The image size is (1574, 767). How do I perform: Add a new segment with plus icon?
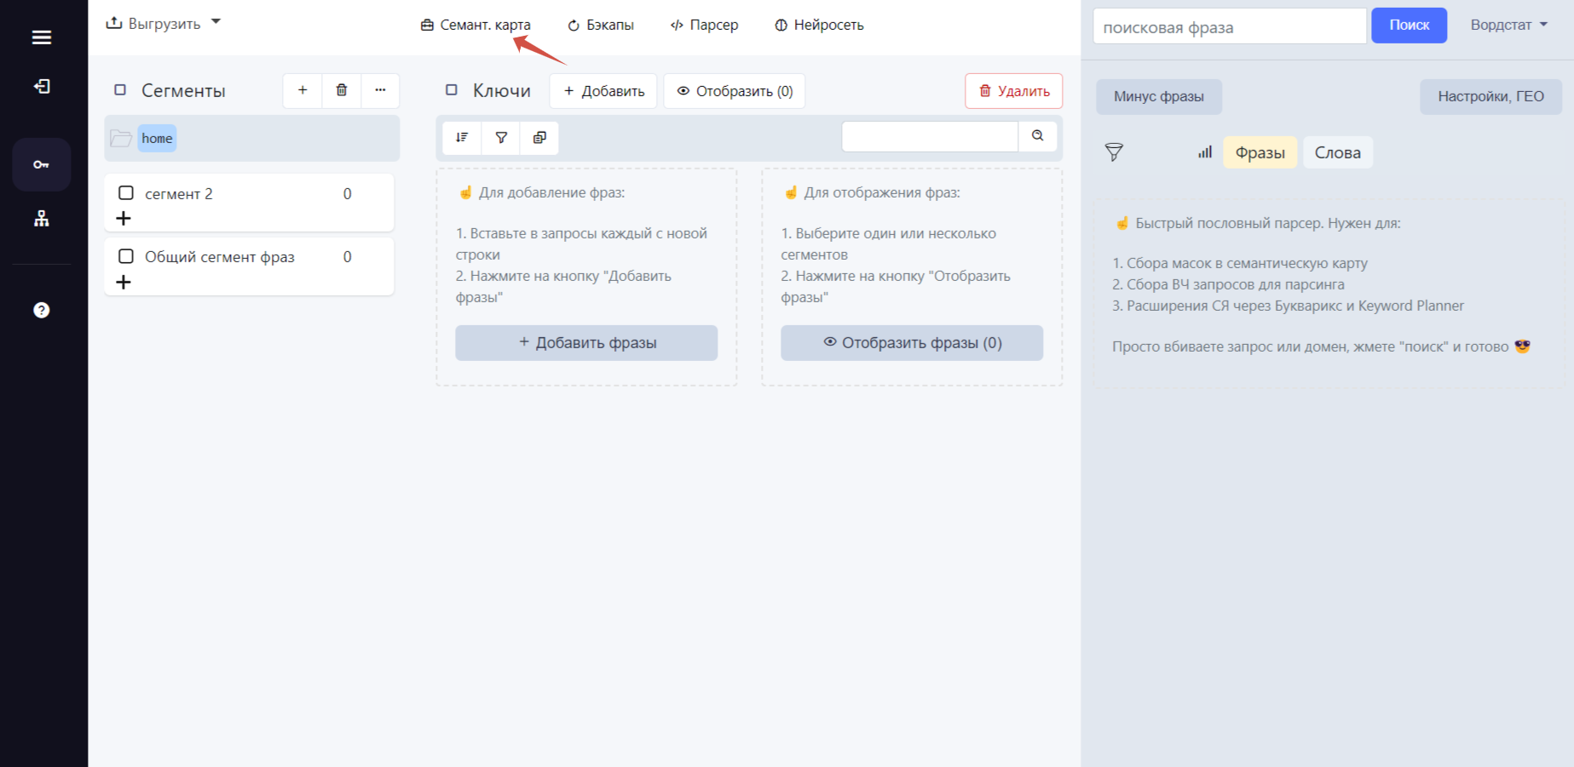tap(303, 90)
